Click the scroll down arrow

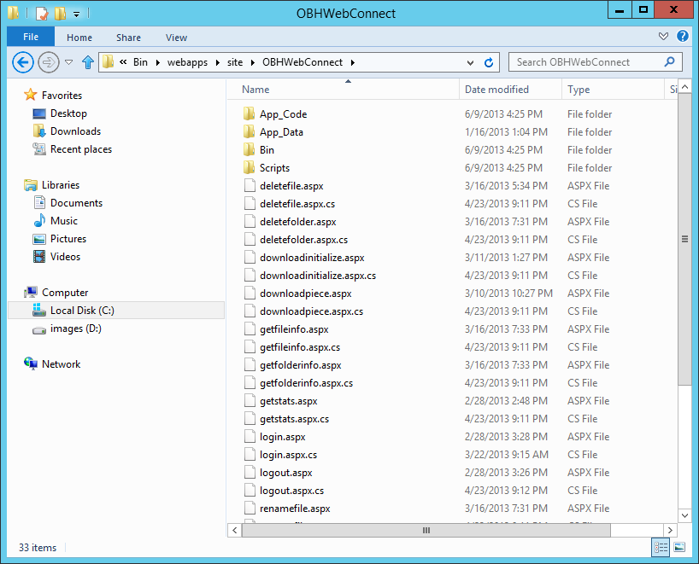click(x=684, y=515)
